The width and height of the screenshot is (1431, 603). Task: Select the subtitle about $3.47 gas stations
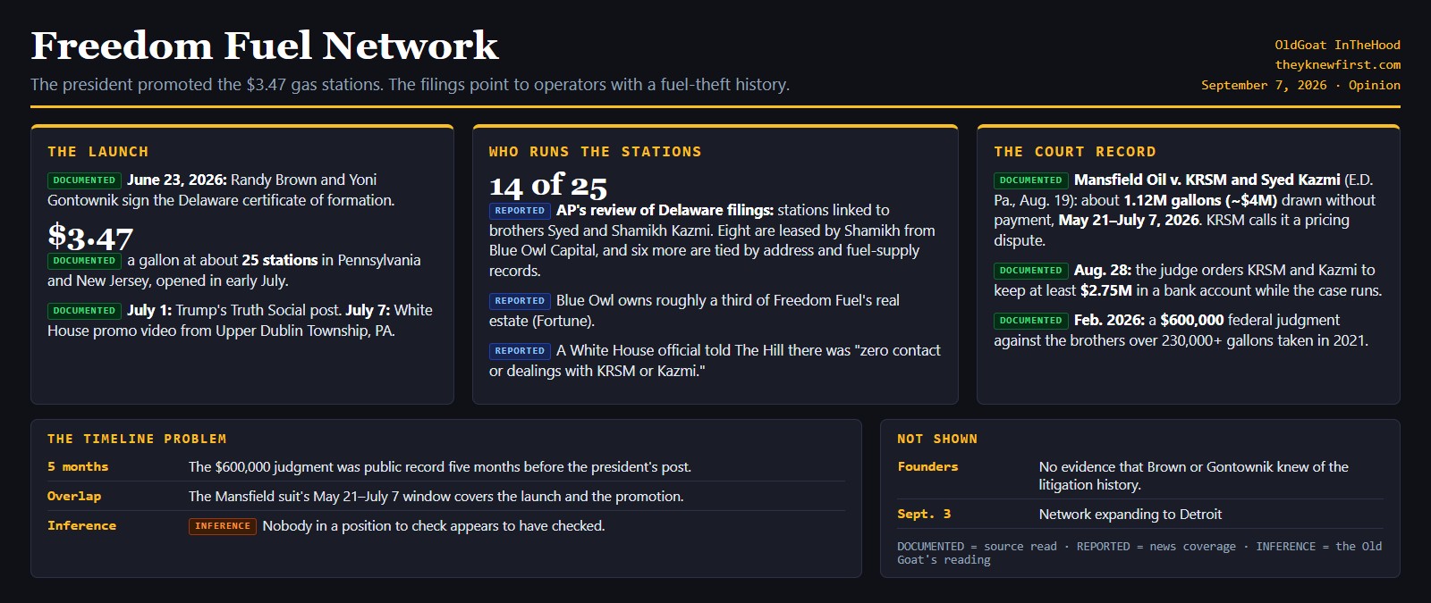tap(410, 84)
